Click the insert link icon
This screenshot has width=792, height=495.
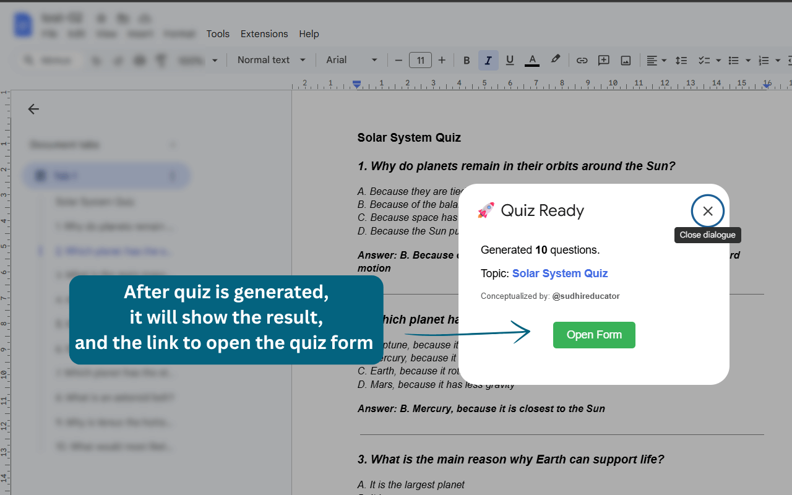[x=582, y=60]
